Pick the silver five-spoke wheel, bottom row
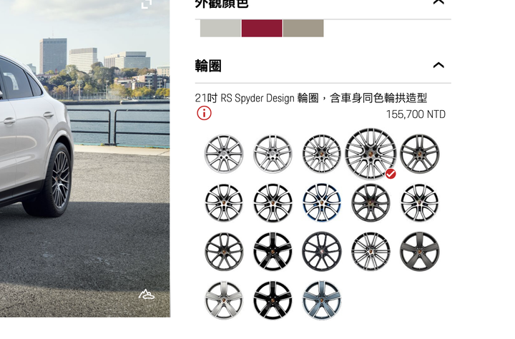 (x=224, y=300)
